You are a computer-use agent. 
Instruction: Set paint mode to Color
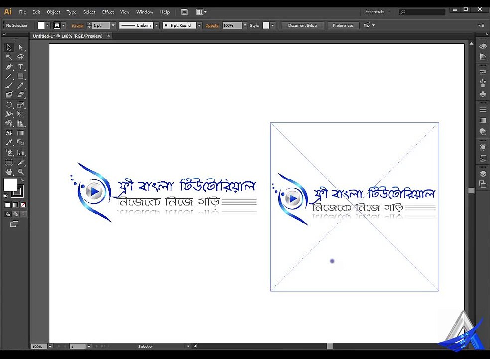tap(8, 205)
